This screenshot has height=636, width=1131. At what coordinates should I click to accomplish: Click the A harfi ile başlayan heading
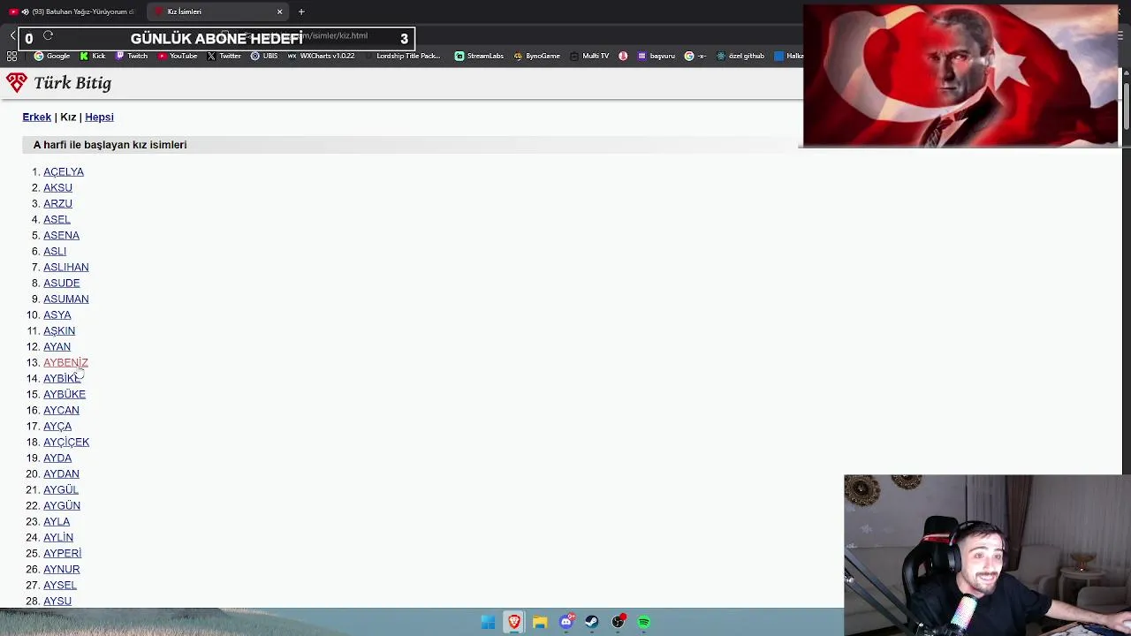(110, 144)
